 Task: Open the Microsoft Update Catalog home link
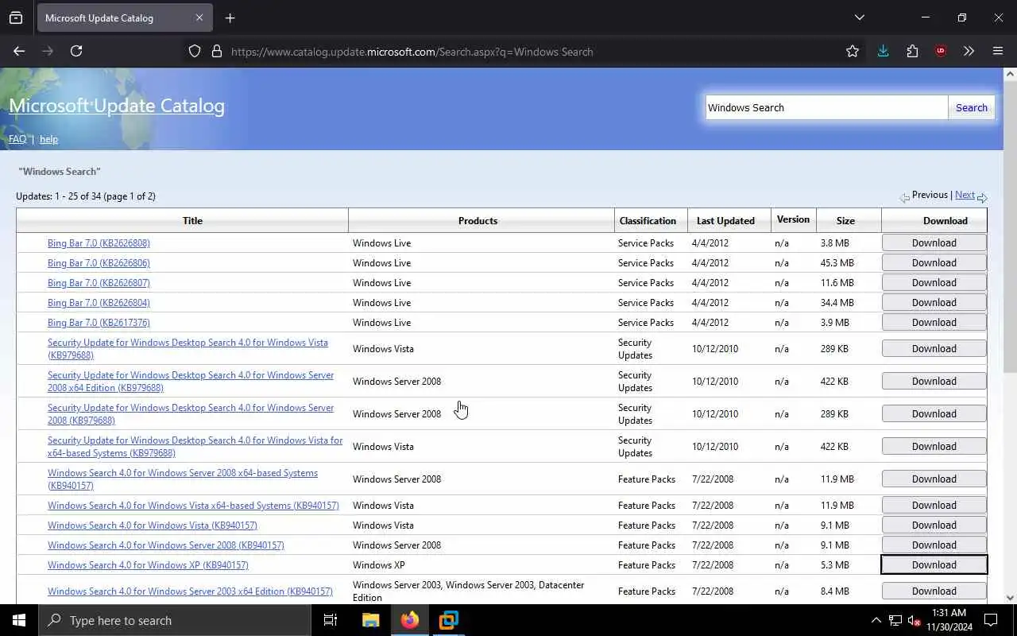pos(117,106)
